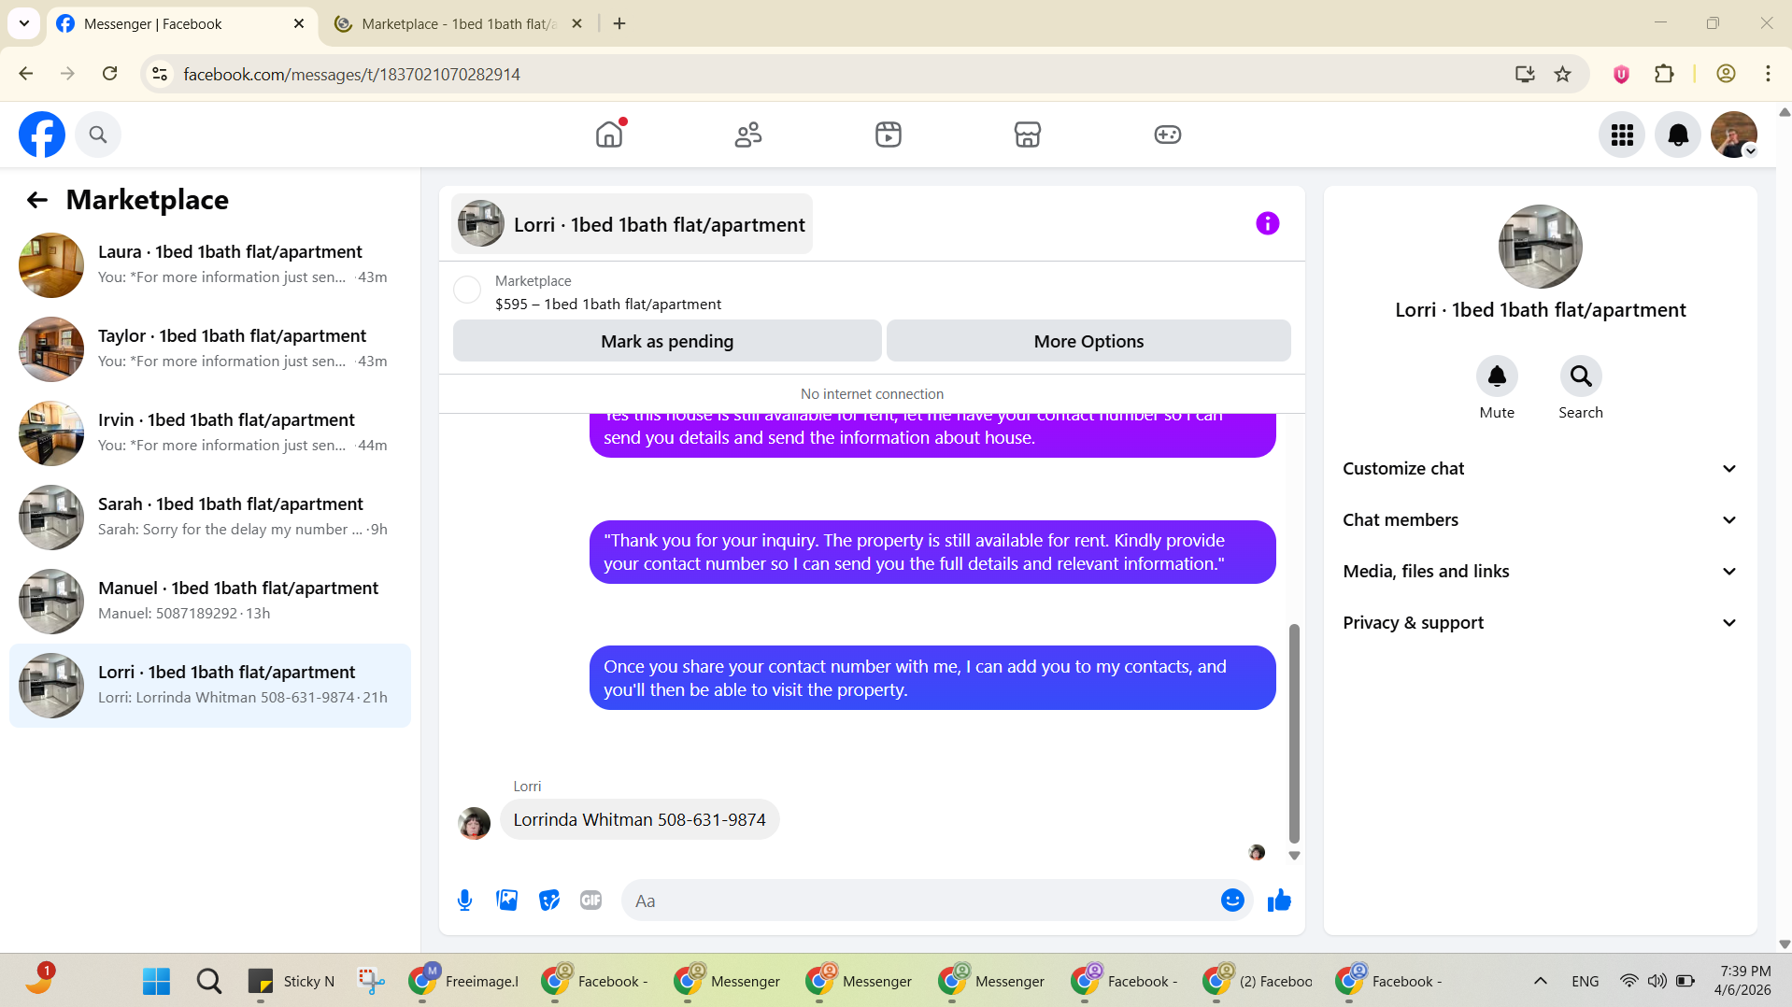Click More Options button
The width and height of the screenshot is (1792, 1007).
click(1088, 341)
